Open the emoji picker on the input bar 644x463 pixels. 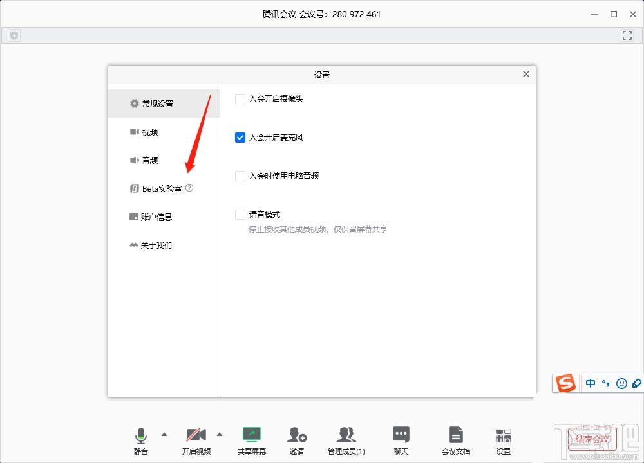pyautogui.click(x=621, y=383)
